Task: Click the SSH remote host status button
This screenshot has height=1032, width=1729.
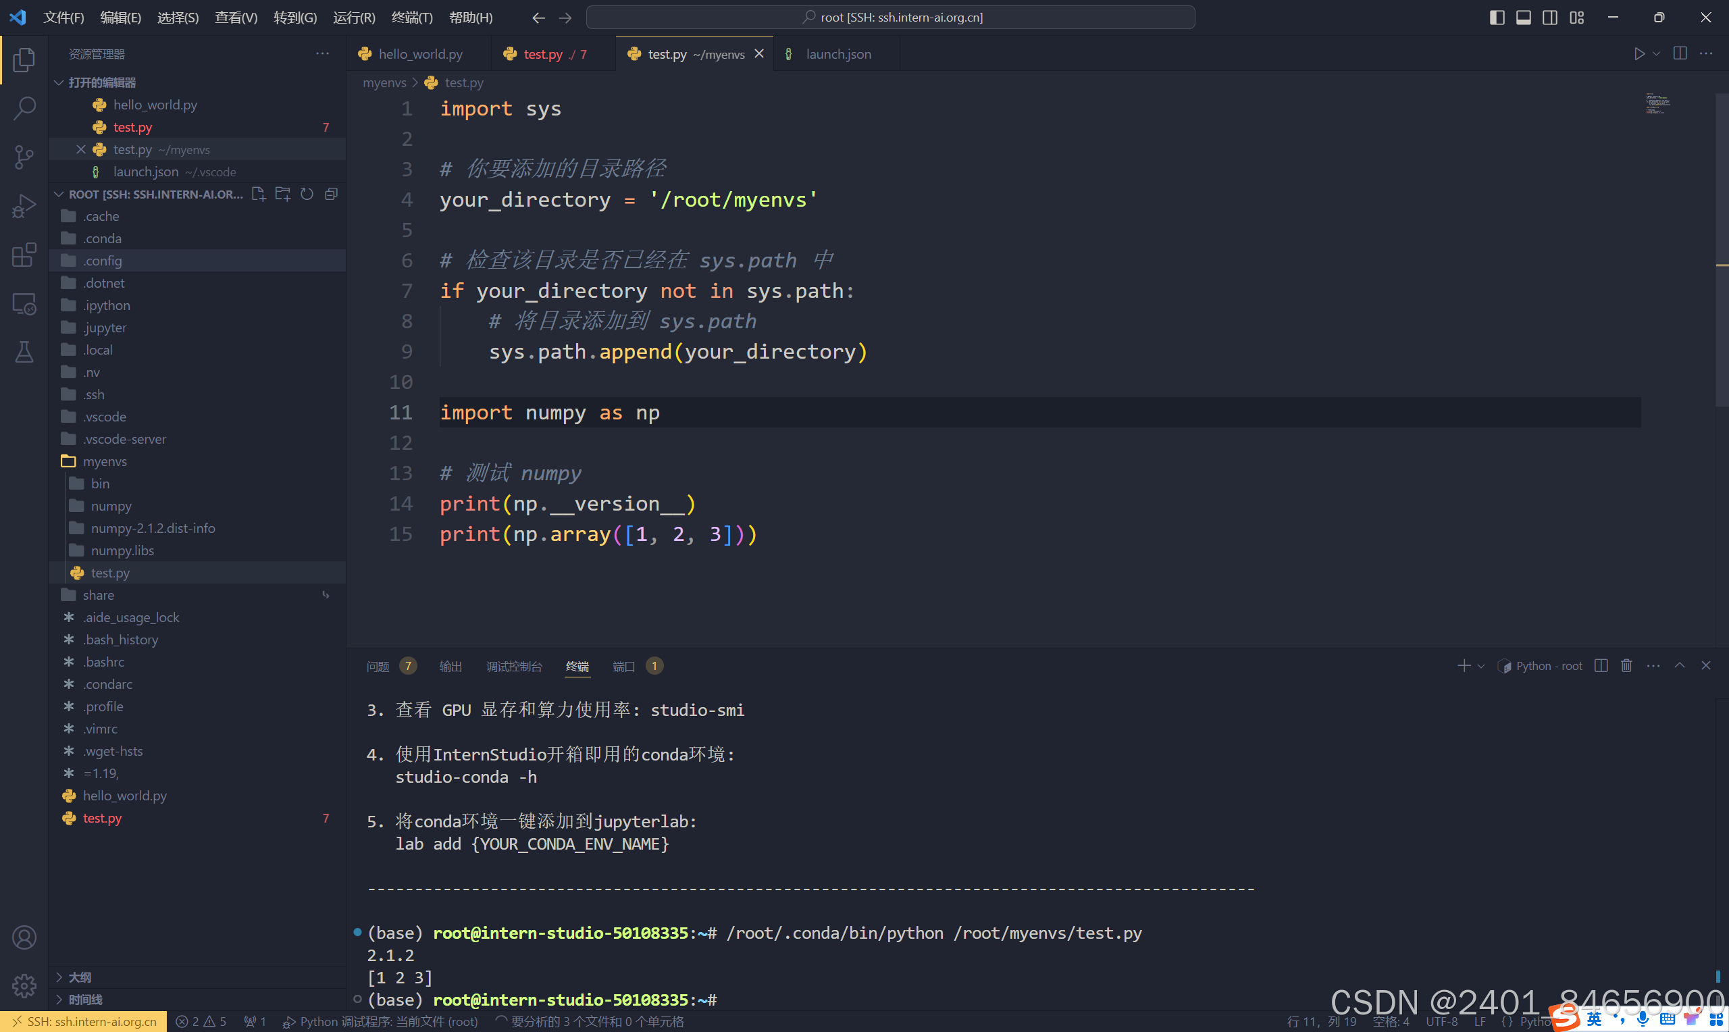Action: click(84, 1021)
